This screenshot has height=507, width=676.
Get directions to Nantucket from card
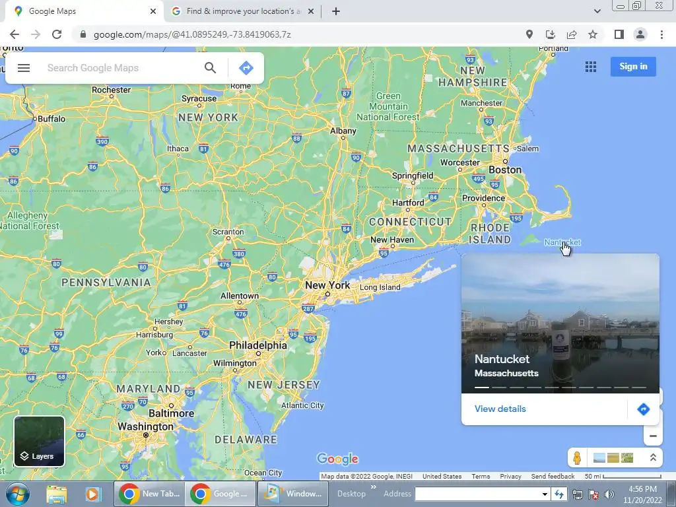[643, 409]
